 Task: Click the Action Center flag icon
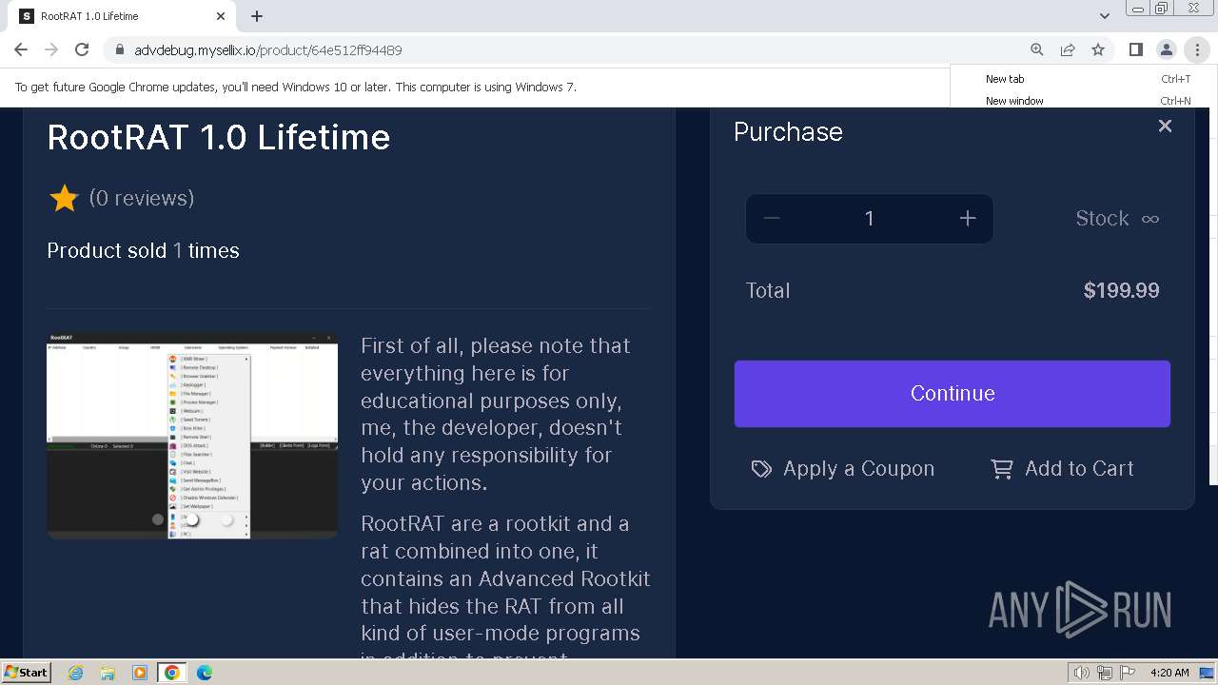coord(1127,673)
